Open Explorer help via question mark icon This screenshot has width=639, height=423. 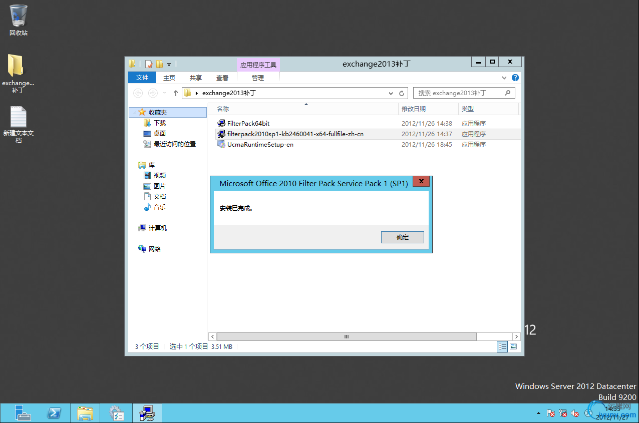point(515,78)
